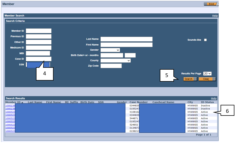
Task: Sort results by Gender column header
Action: point(122,102)
